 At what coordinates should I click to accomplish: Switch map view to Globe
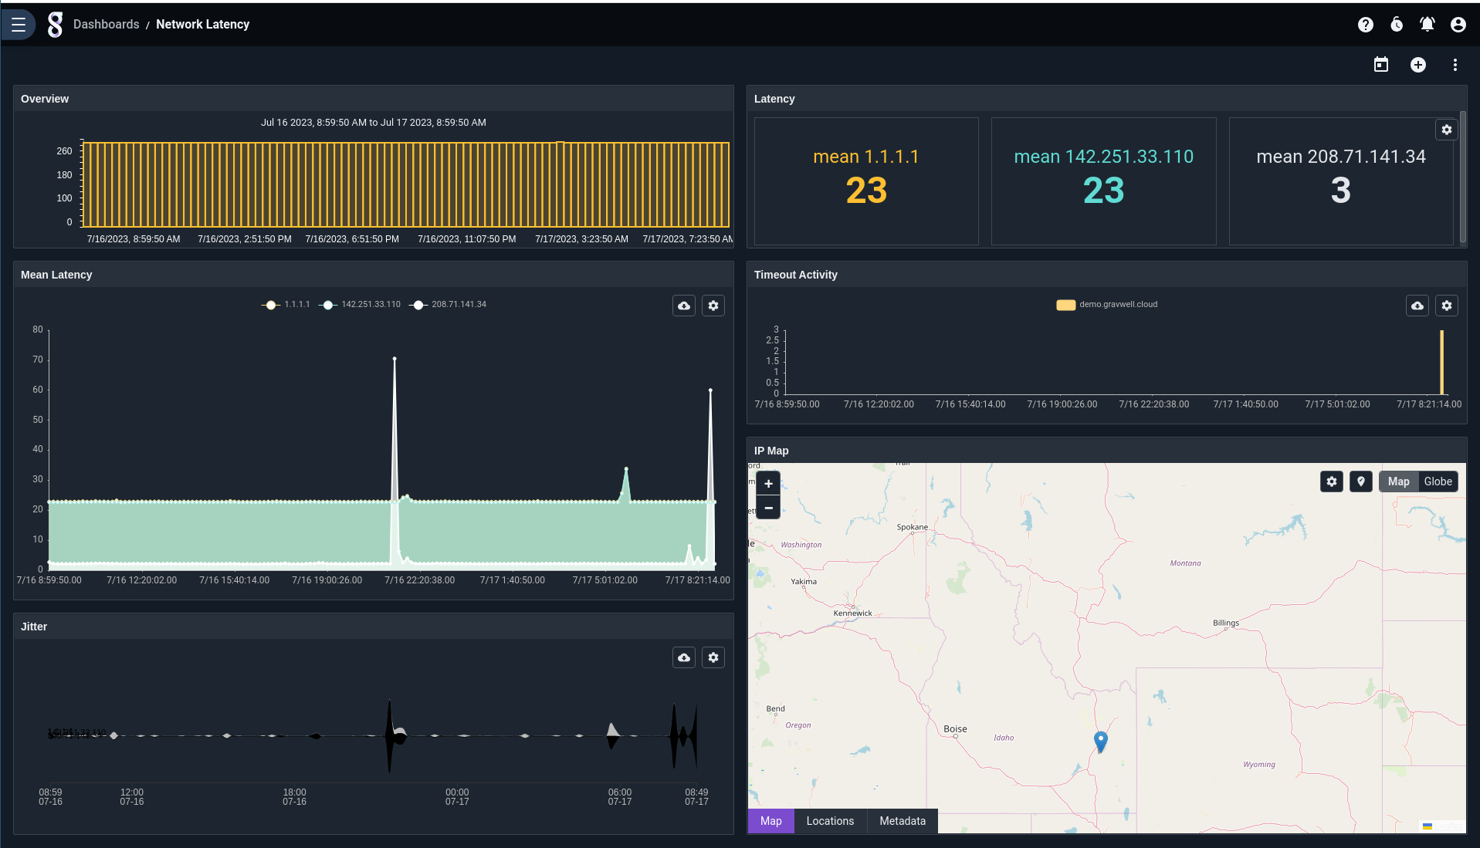click(1438, 481)
